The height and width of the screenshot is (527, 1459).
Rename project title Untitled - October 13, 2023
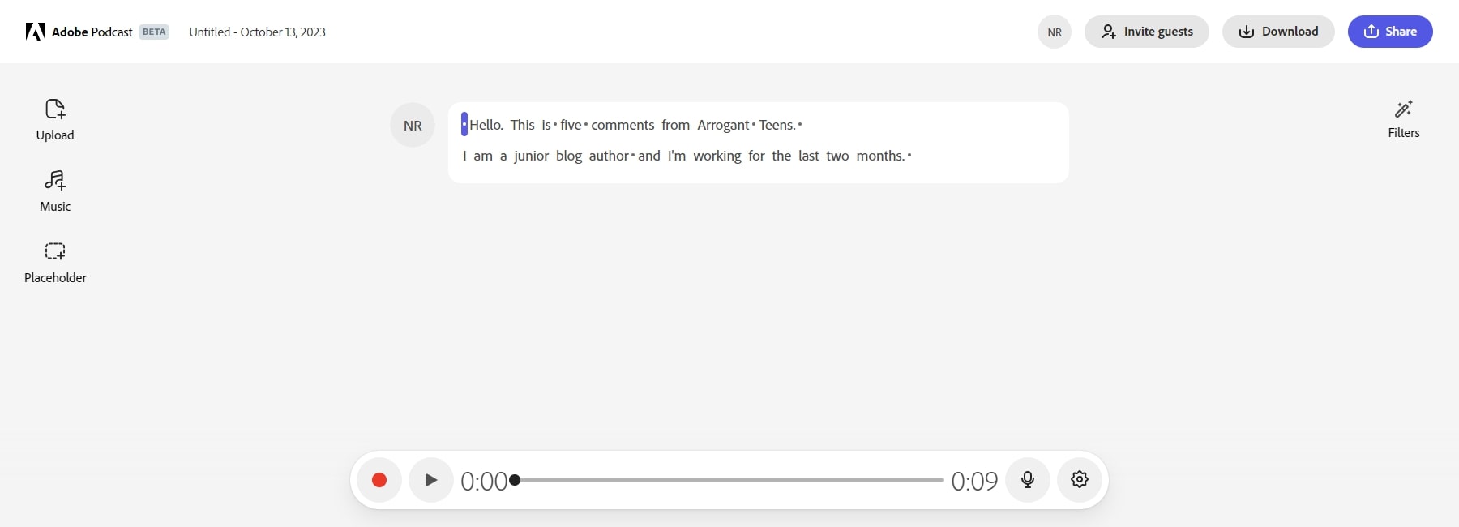point(258,32)
